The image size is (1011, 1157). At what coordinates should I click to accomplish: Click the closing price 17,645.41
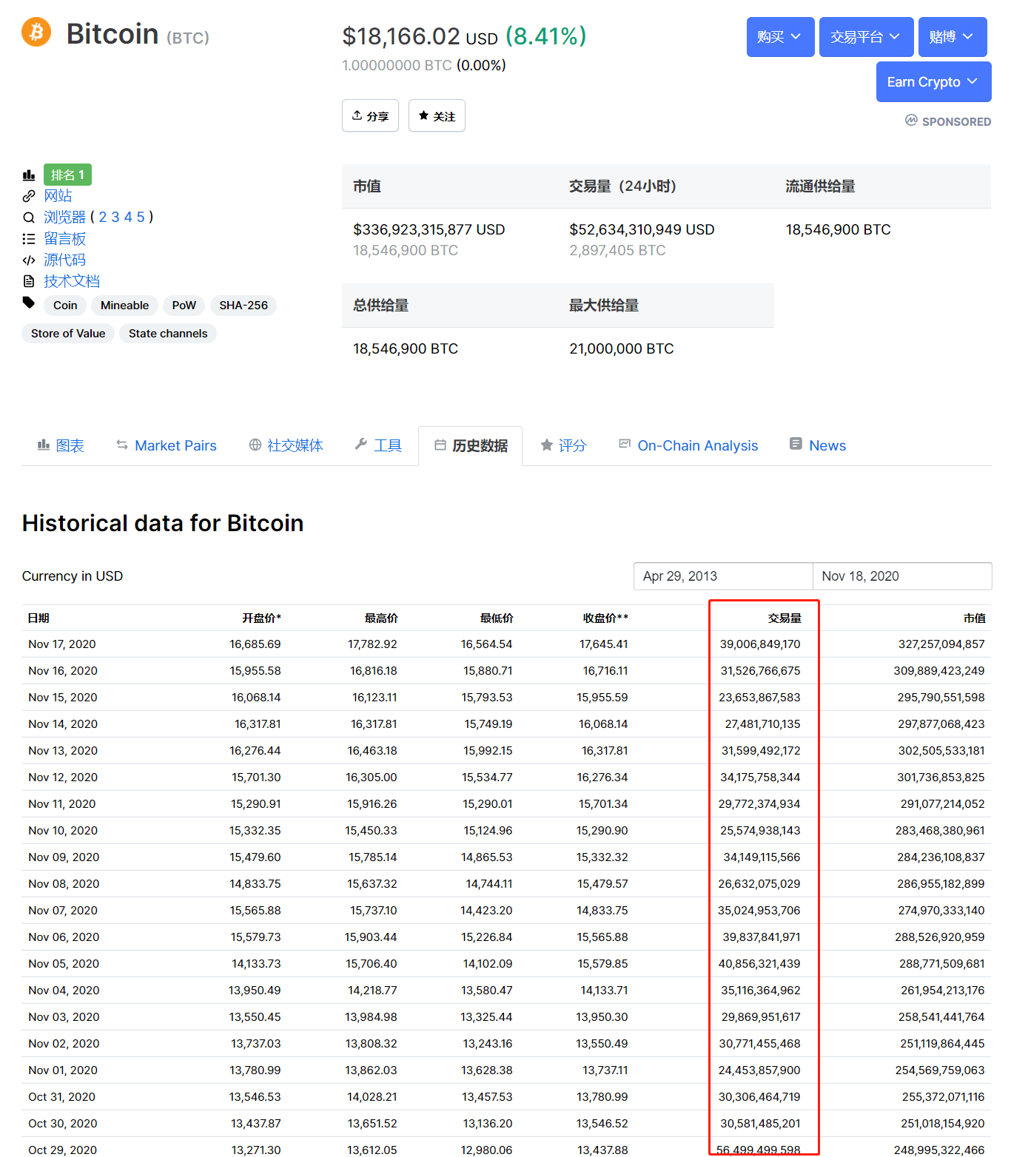tap(603, 644)
